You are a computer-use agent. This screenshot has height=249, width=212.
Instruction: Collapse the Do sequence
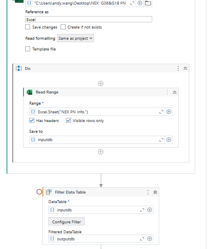tap(186, 68)
